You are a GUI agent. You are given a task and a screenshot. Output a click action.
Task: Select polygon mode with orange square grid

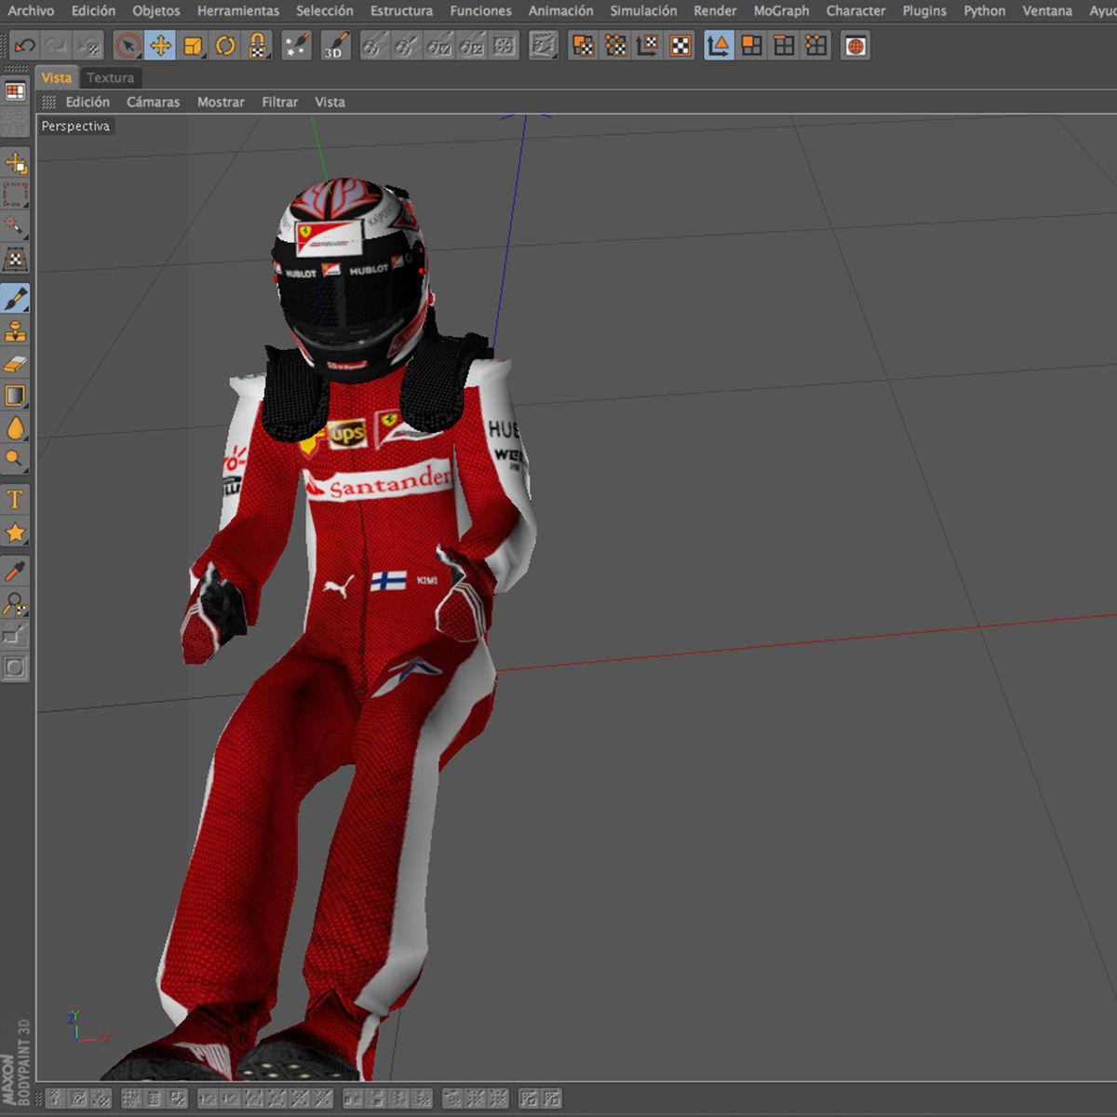(x=751, y=46)
